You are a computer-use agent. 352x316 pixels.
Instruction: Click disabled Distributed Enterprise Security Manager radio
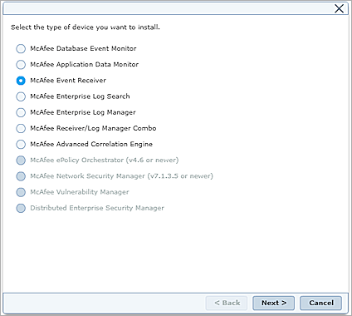coord(21,208)
